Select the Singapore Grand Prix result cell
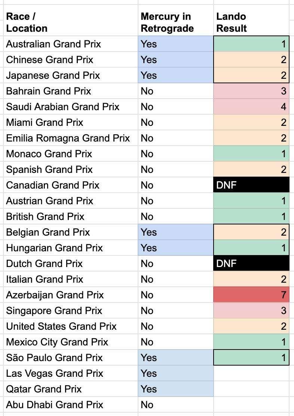 251,311
